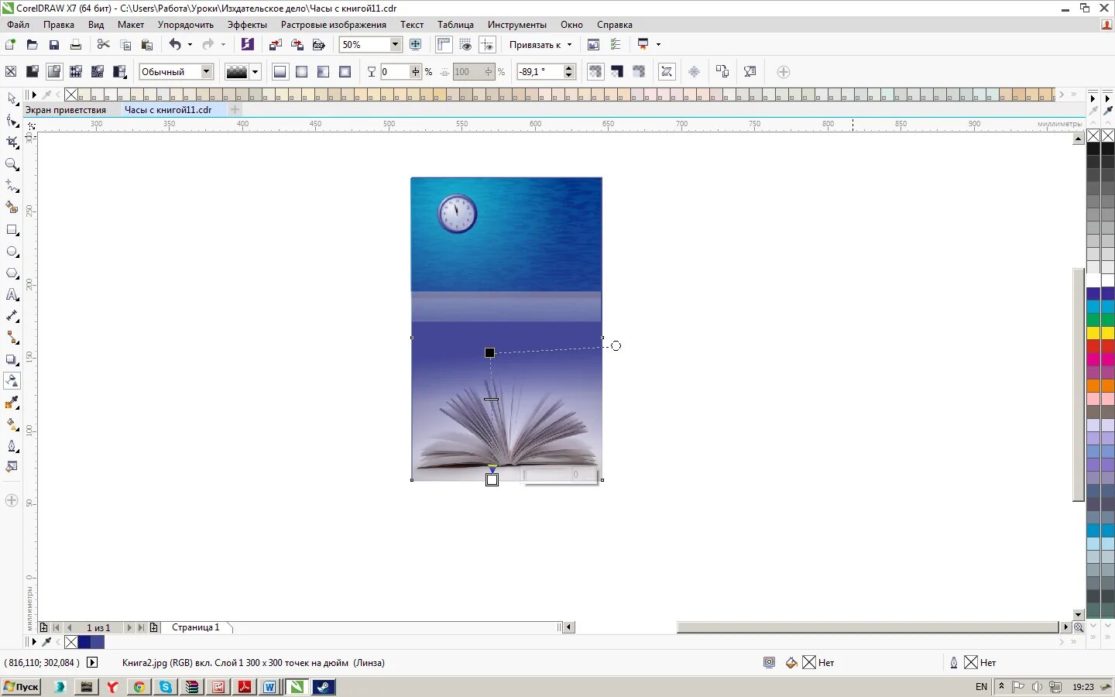Viewport: 1115px width, 697px height.
Task: Open the Эффекты menu
Action: pos(247,25)
